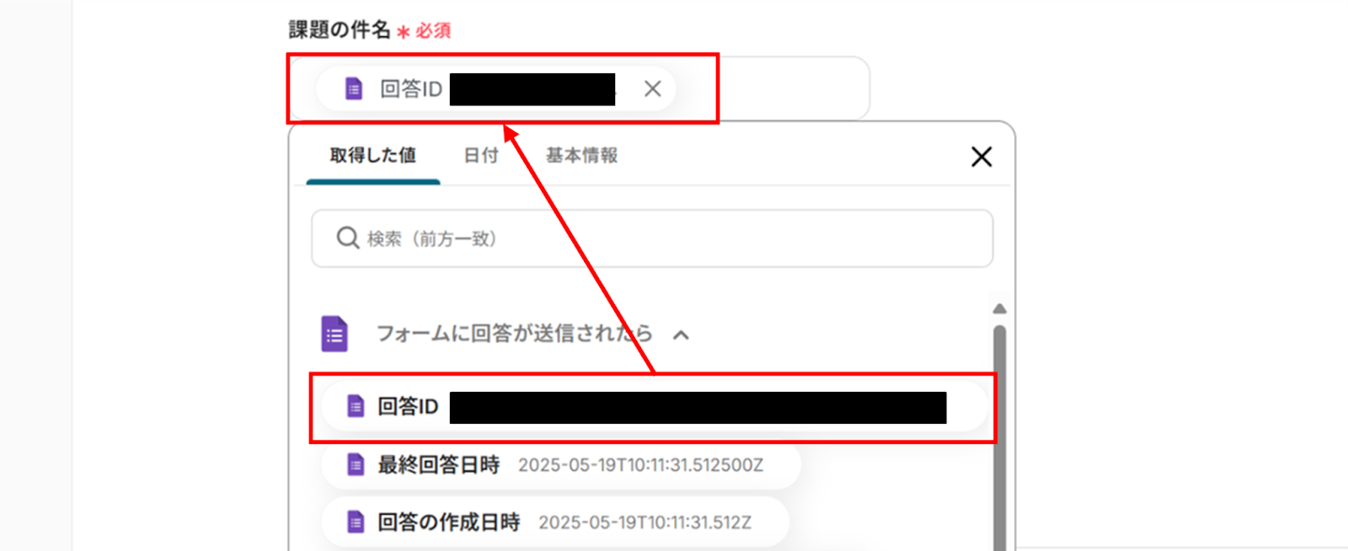This screenshot has width=1348, height=551.
Task: Select the 回答の作成日時 value
Action: click(x=554, y=522)
